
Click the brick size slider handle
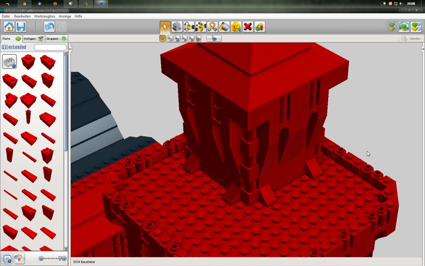tap(59, 258)
